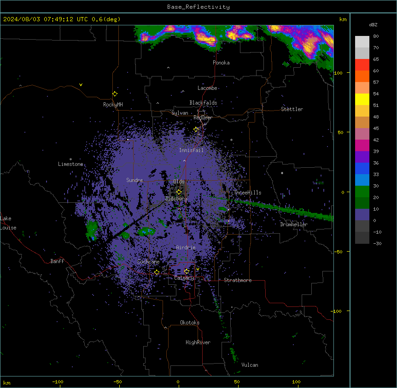The image size is (397, 388).
Task: Click the white caret marker west of Ponoka
Action: click(169, 68)
